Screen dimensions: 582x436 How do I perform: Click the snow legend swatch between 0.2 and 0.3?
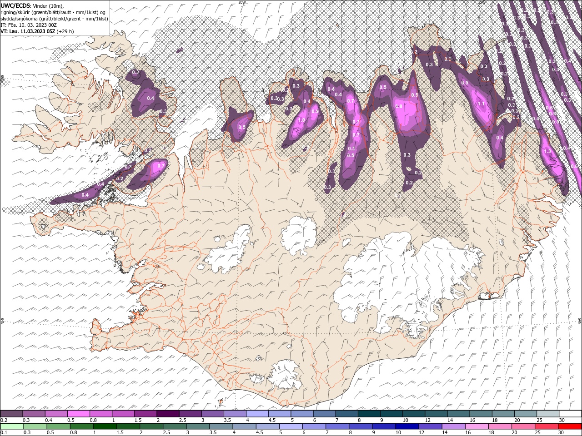pos(12,414)
